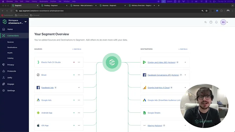The height and width of the screenshot is (132, 235).
Task: Click the Braze source icon
Action: (38, 75)
